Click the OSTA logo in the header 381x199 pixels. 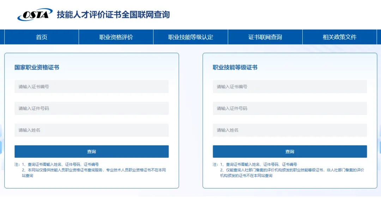pos(35,14)
